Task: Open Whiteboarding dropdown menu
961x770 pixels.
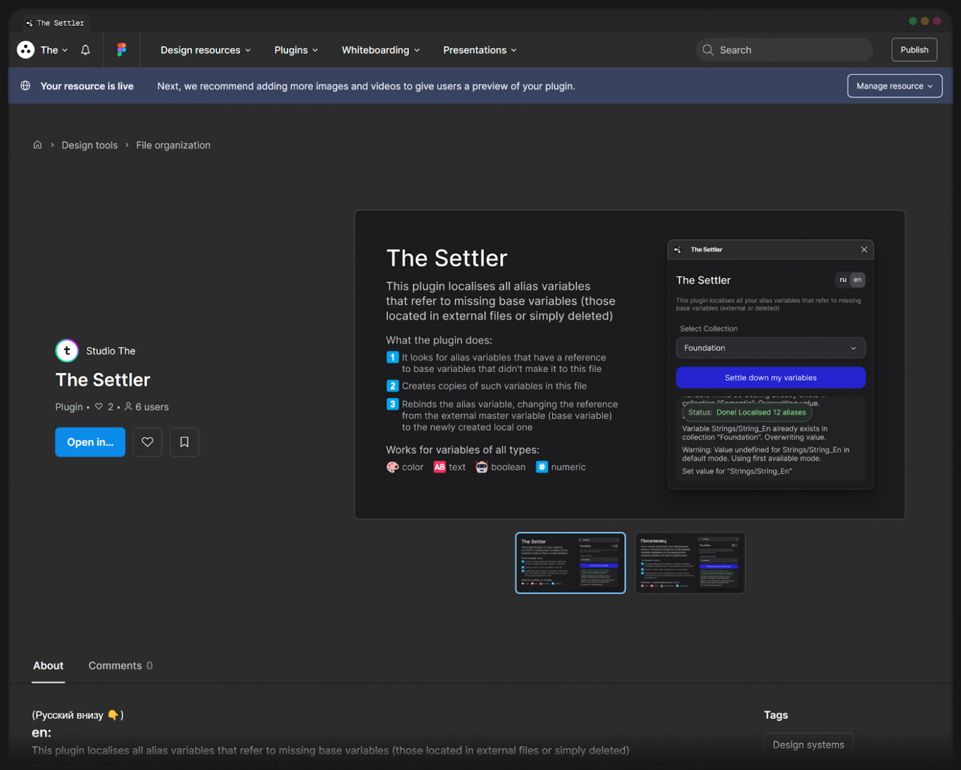Action: point(381,50)
